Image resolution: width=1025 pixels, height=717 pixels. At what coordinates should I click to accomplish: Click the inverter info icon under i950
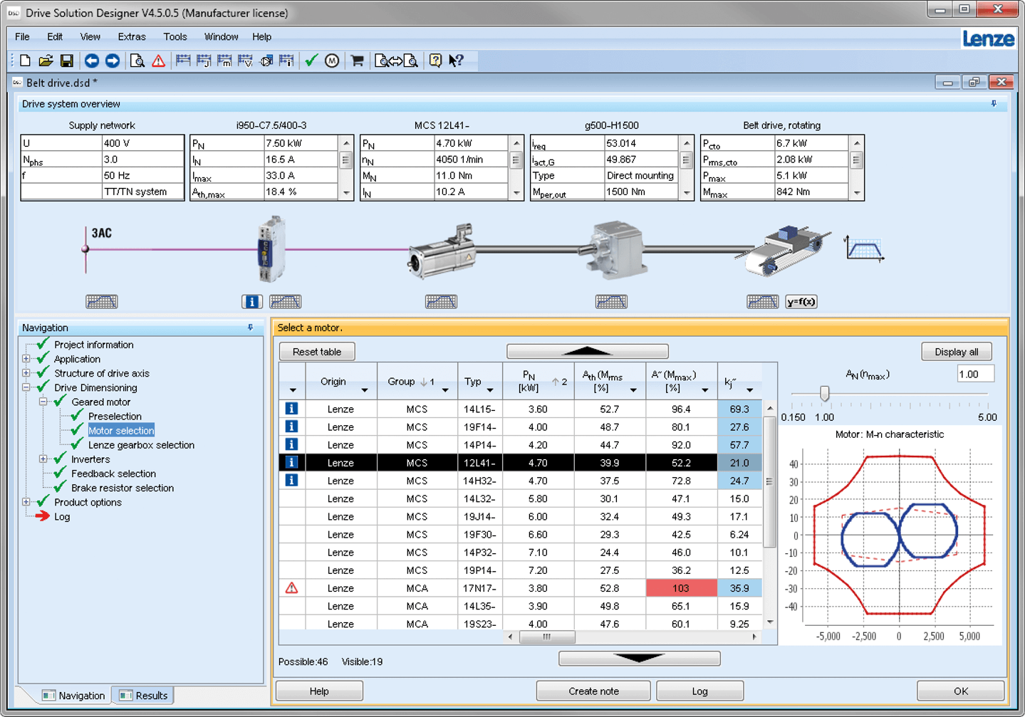[251, 302]
